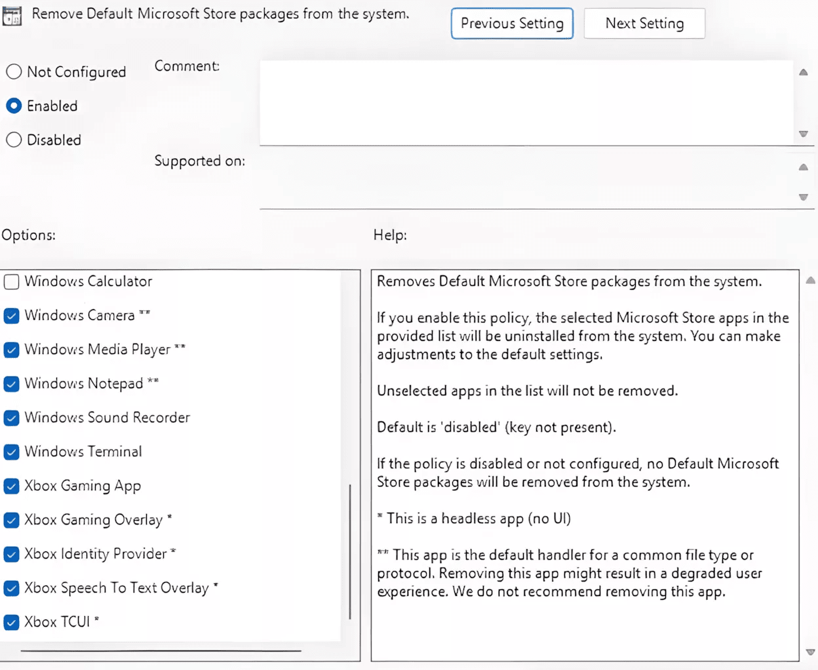Uncheck Windows Camera in the app list
The height and width of the screenshot is (670, 818).
[11, 315]
